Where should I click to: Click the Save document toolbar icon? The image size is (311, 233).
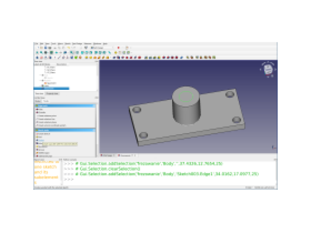46,48
